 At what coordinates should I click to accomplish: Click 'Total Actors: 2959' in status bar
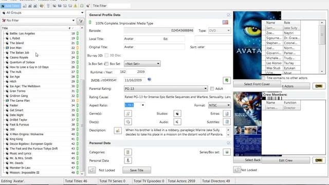181,181
